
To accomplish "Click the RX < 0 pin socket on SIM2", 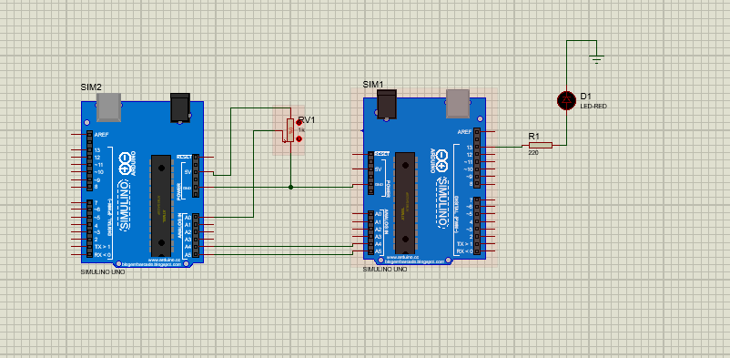I will pyautogui.click(x=89, y=254).
